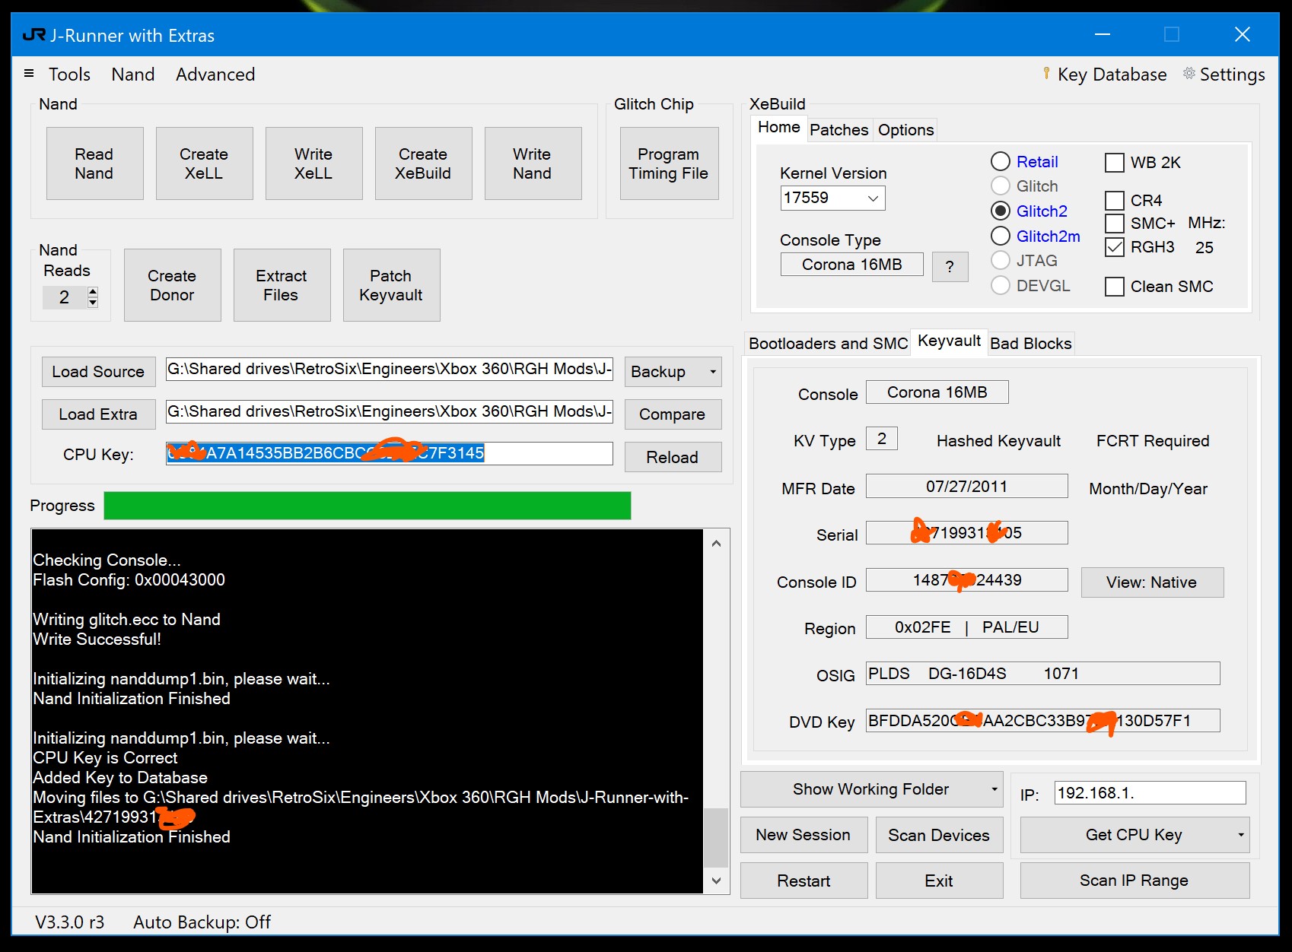The image size is (1292, 952).
Task: Increase the Nand Reads value
Action: pyautogui.click(x=92, y=292)
